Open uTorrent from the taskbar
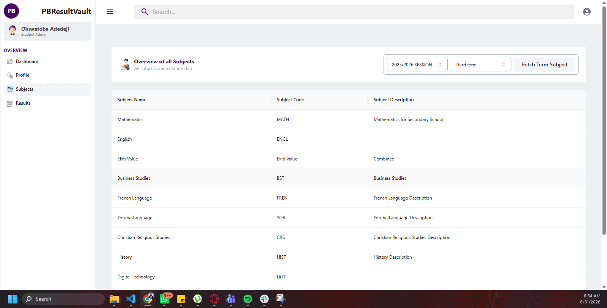The height and width of the screenshot is (308, 607). tap(198, 299)
